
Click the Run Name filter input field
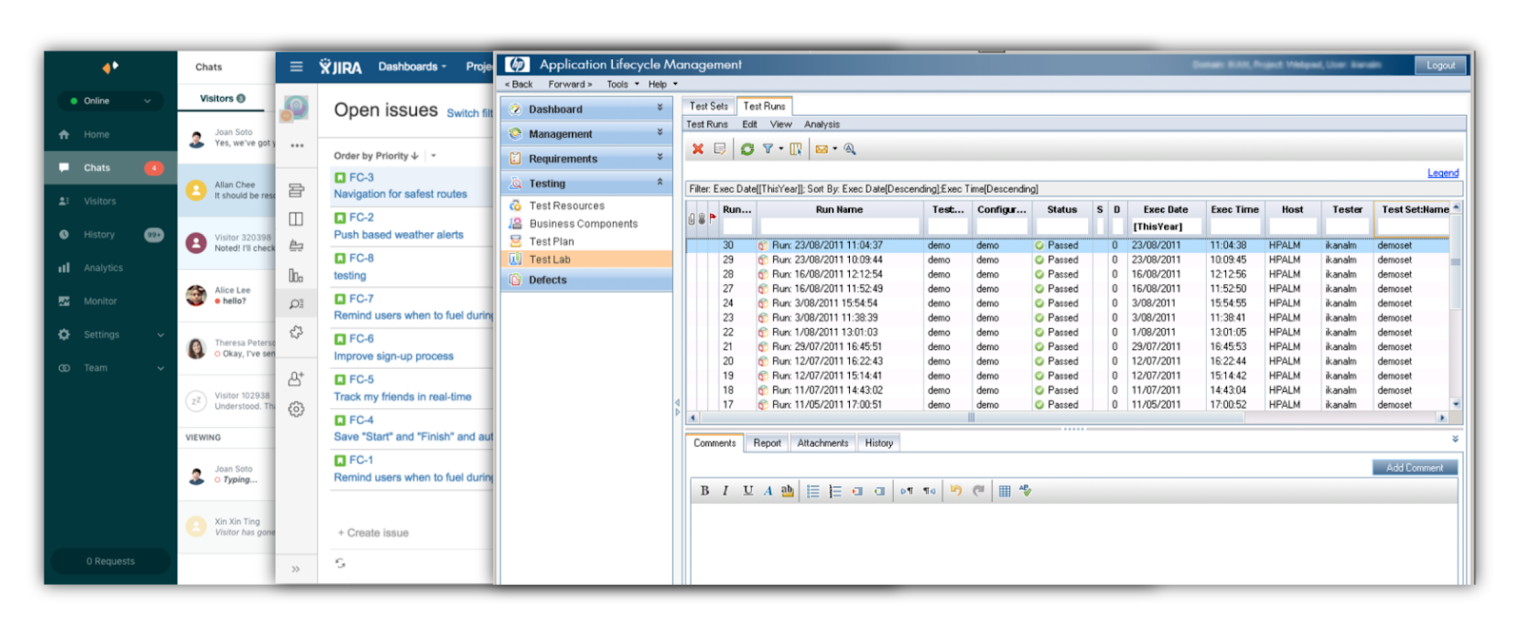coord(839,226)
